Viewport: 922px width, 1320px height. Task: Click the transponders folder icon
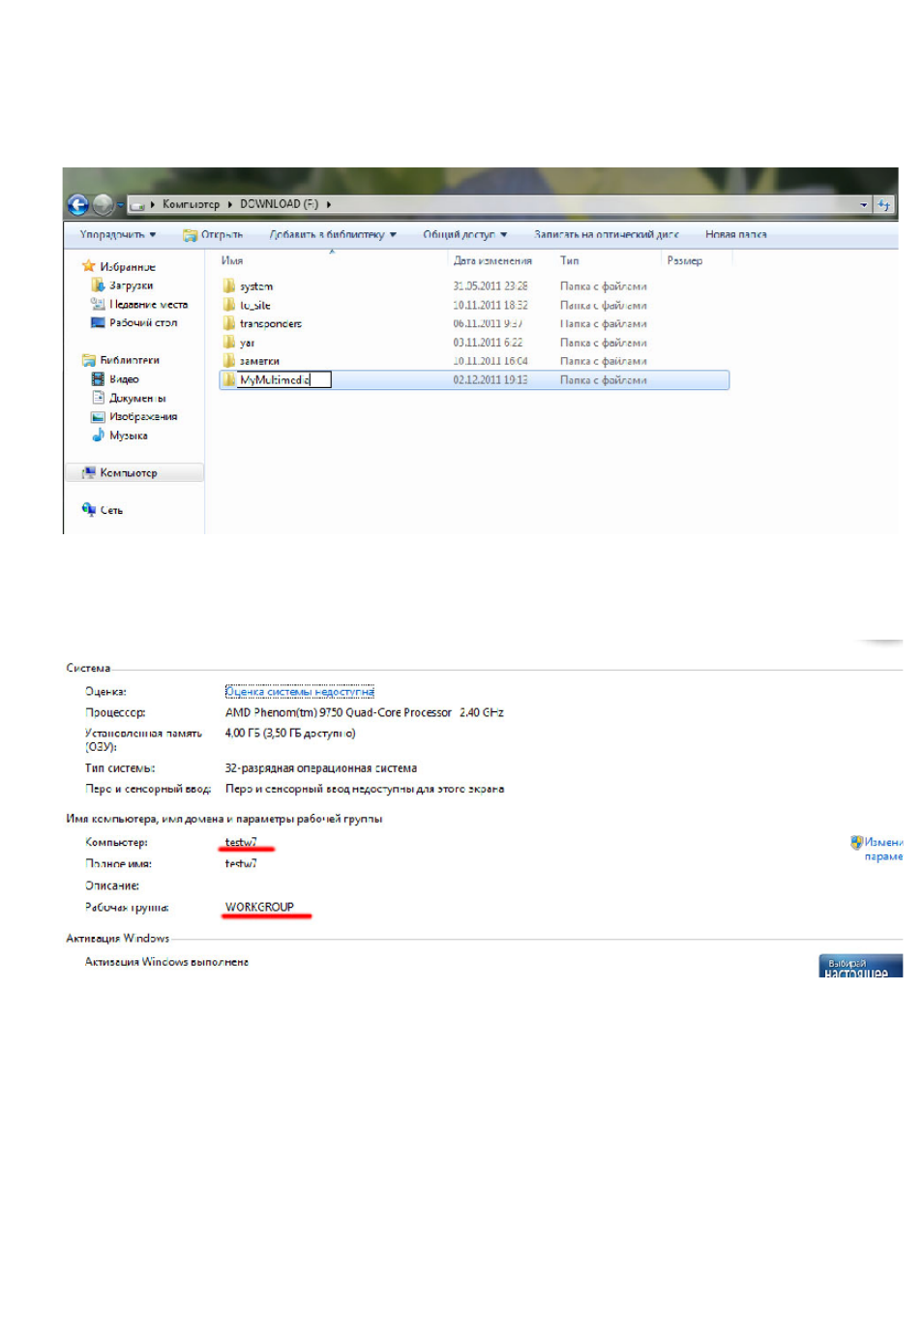(x=229, y=323)
